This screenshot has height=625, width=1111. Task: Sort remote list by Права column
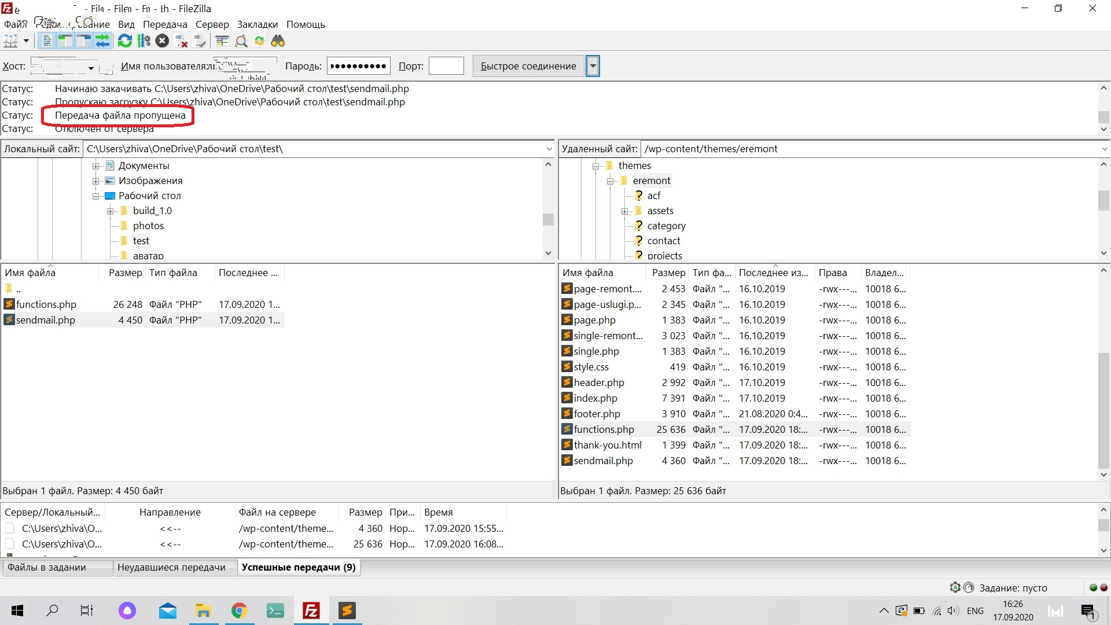coord(837,273)
